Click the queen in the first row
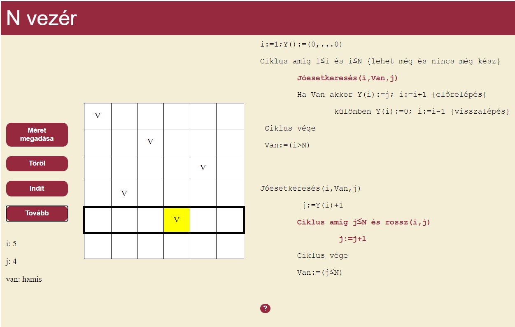 (98, 116)
